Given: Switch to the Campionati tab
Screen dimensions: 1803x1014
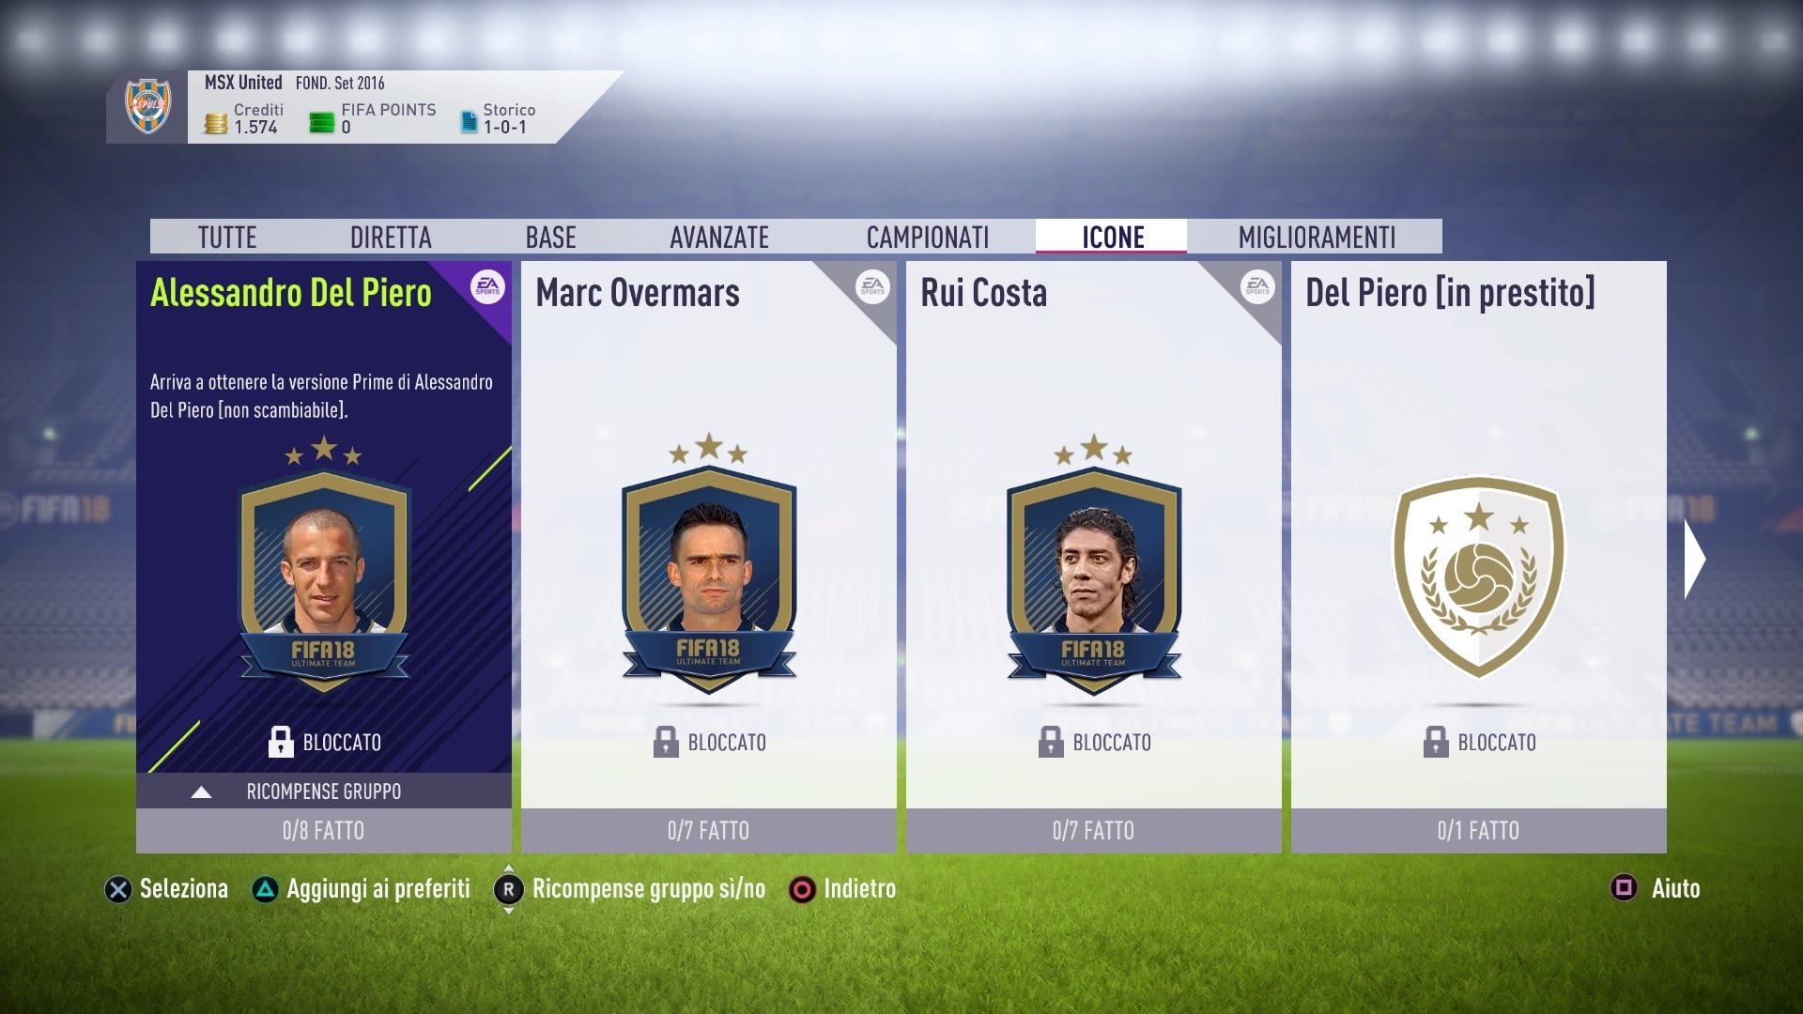Looking at the screenshot, I should [928, 238].
